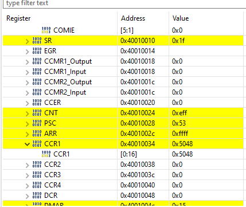This screenshot has height=207, width=246.
Task: Select the child CCR1 bitfield name
Action: click(61, 154)
